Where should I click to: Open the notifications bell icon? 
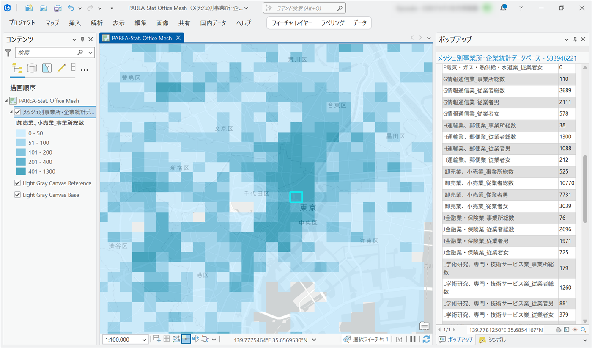click(x=503, y=8)
